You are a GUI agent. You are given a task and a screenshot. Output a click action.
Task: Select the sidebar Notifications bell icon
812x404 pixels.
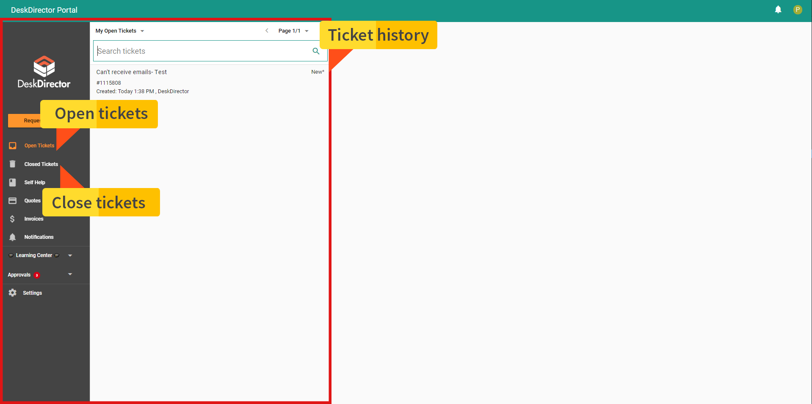pos(13,237)
